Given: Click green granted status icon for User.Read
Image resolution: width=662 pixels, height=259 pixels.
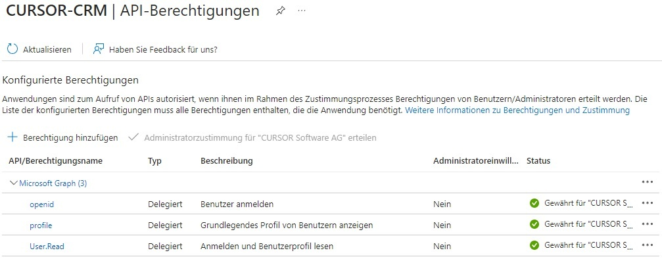Looking at the screenshot, I should [x=534, y=245].
